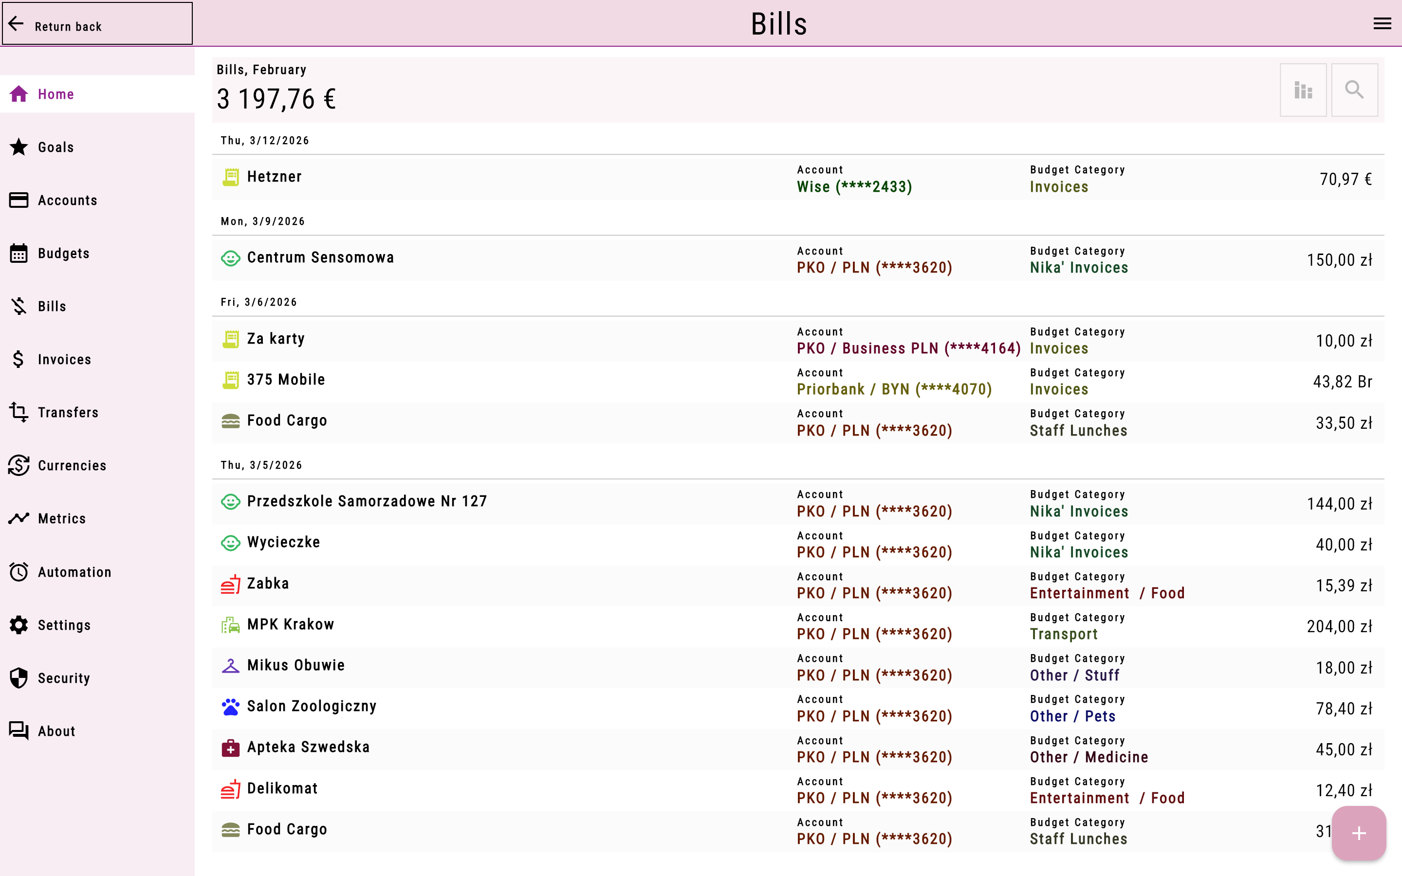
Task: Select Apteka Szwedska bill name
Action: tap(308, 747)
